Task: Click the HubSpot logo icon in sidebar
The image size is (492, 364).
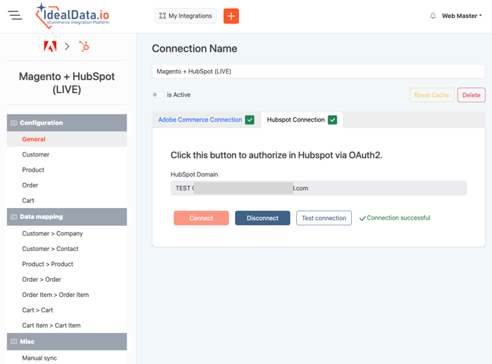Action: (84, 46)
